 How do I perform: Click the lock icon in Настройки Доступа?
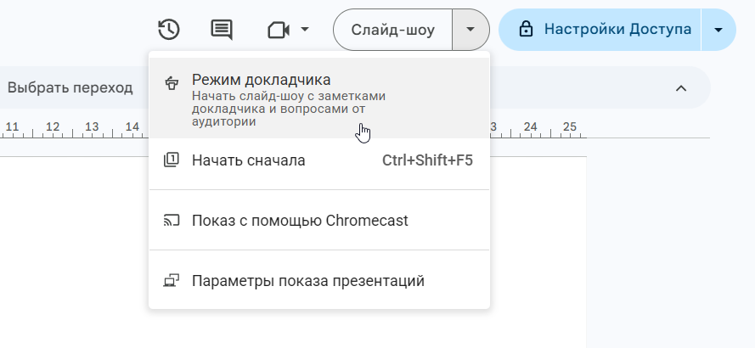click(526, 30)
